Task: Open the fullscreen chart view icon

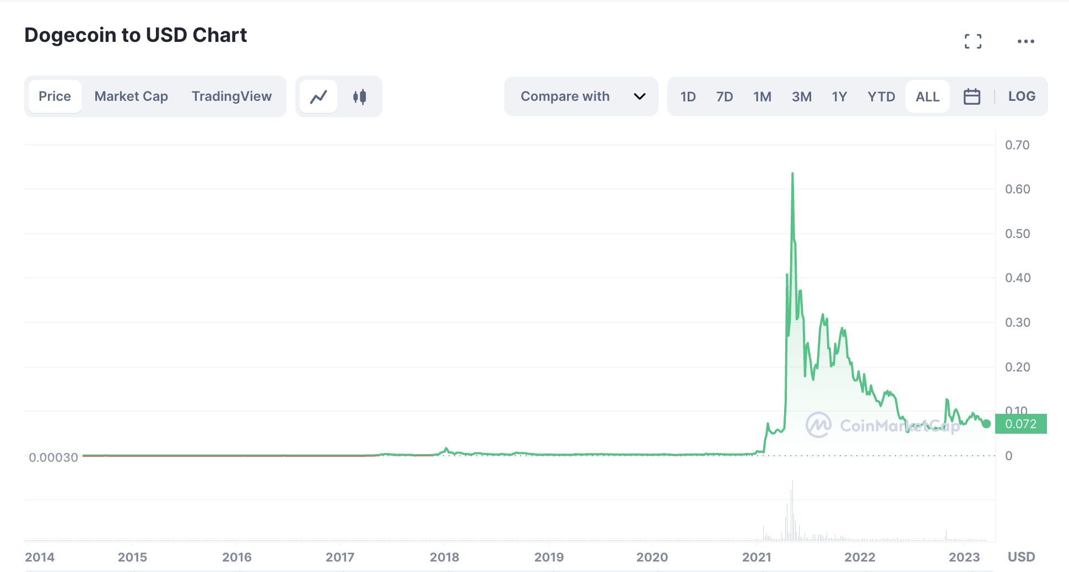Action: [973, 41]
